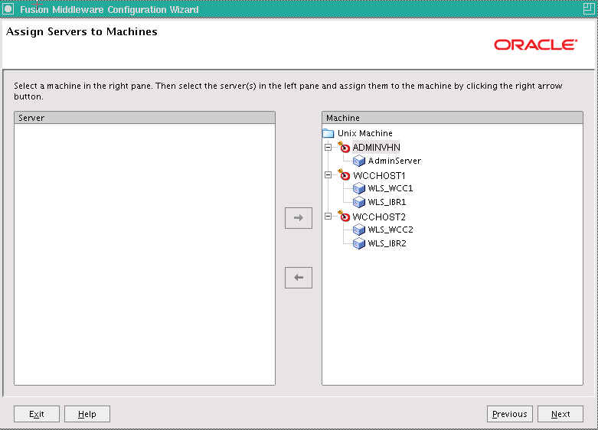Click the Exit button

tap(37, 414)
